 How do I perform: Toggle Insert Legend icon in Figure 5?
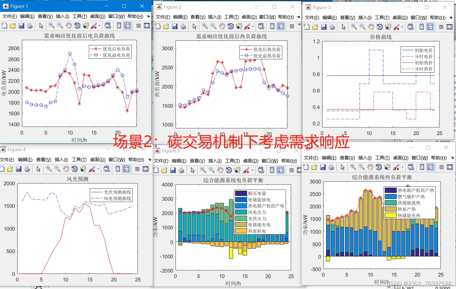coord(280,170)
